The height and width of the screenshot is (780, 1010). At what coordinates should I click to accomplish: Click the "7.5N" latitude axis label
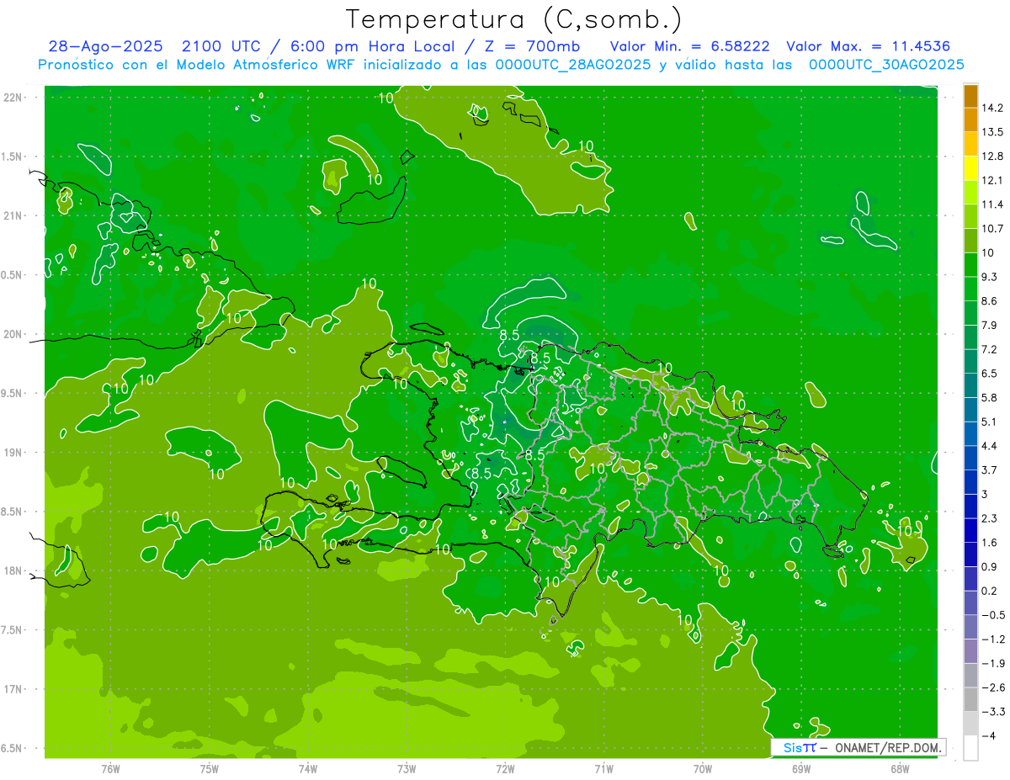tap(10, 630)
